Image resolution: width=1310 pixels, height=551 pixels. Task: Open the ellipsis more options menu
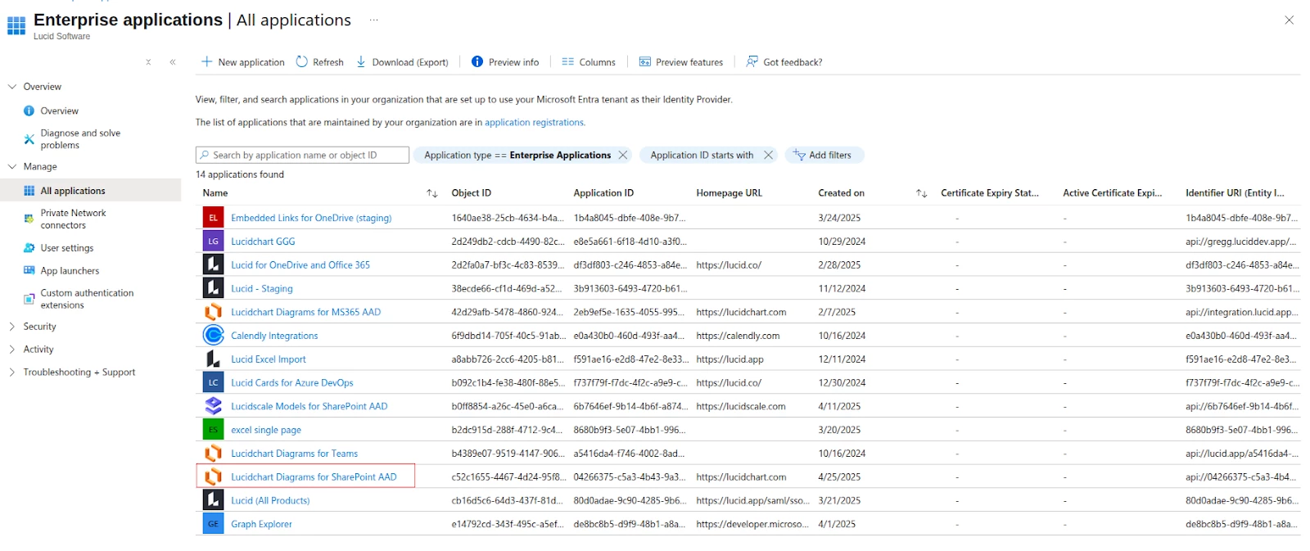[373, 20]
